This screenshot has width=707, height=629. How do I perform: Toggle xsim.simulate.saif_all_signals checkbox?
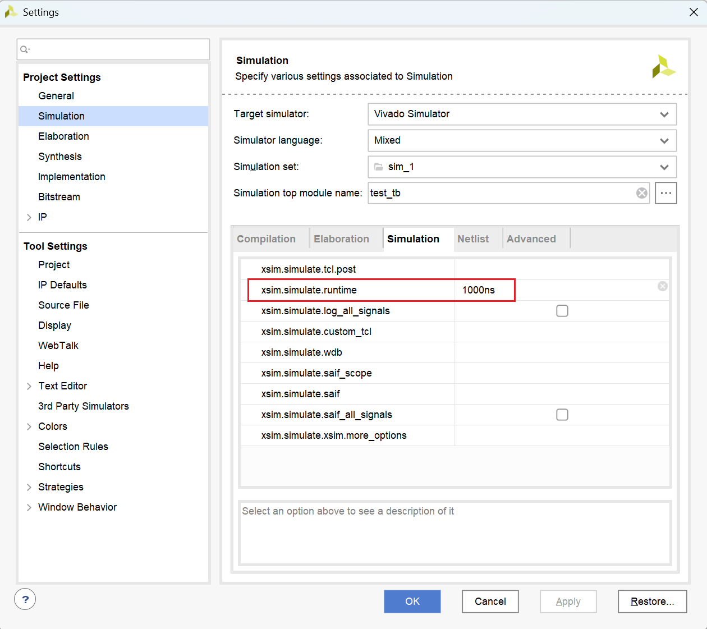click(x=562, y=415)
